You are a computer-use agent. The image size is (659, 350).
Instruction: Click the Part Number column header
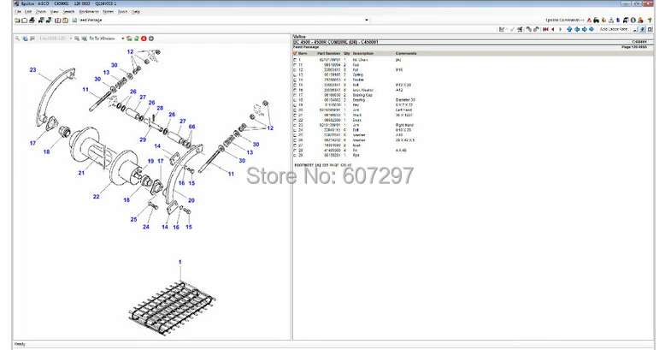(x=329, y=53)
